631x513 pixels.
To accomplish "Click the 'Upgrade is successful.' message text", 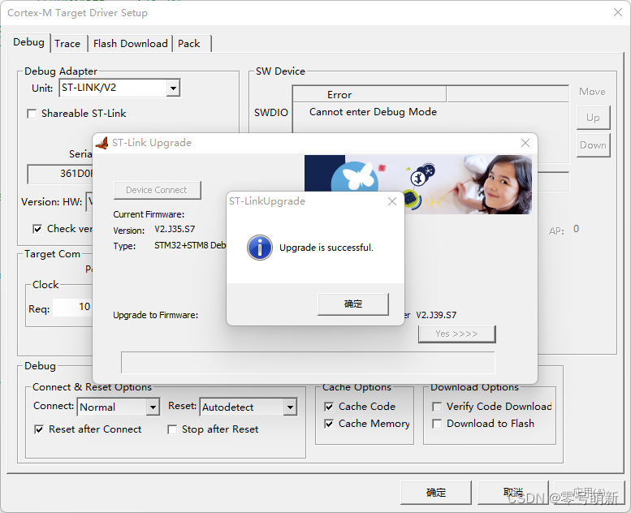I will pos(326,248).
